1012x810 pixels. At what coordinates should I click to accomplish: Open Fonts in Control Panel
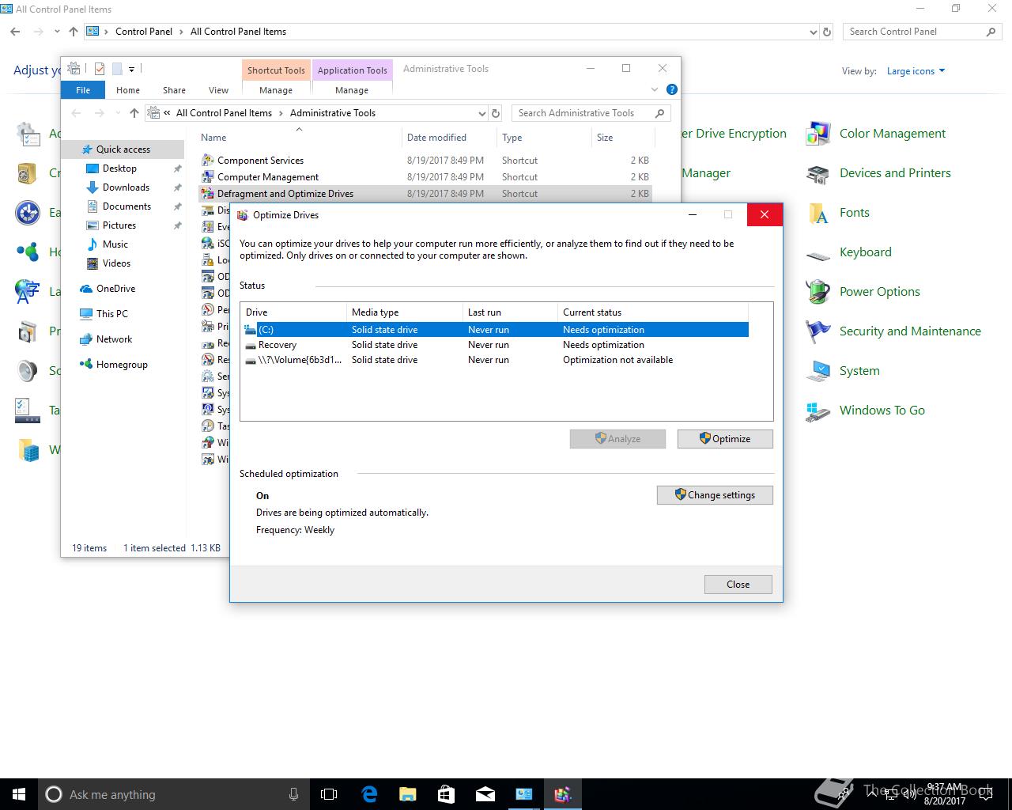click(x=837, y=213)
